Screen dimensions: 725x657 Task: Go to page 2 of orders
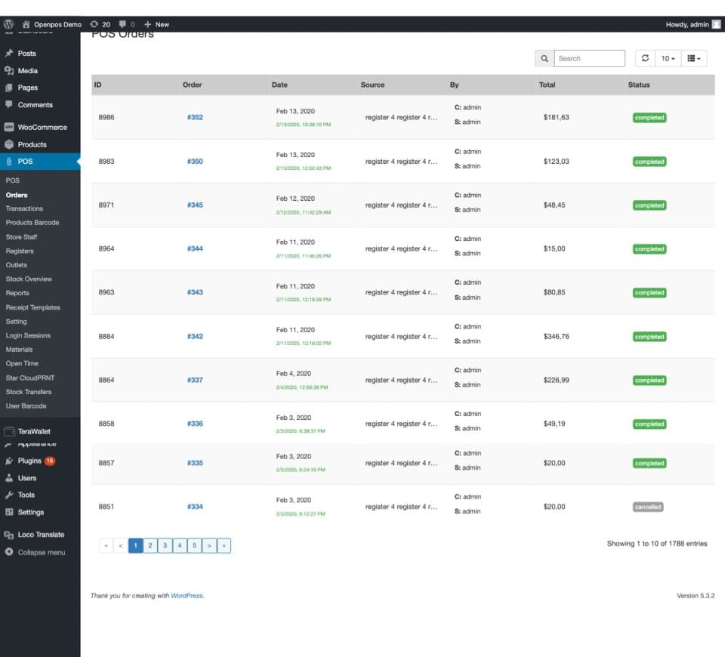[x=150, y=545]
